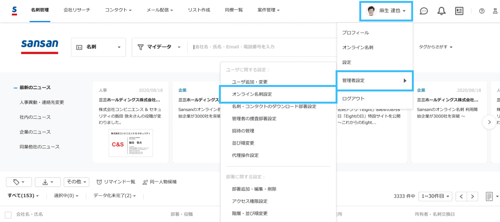Expand the タグからさがす dropdown

[436, 47]
